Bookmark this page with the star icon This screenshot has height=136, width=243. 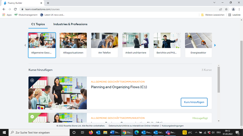226,9
